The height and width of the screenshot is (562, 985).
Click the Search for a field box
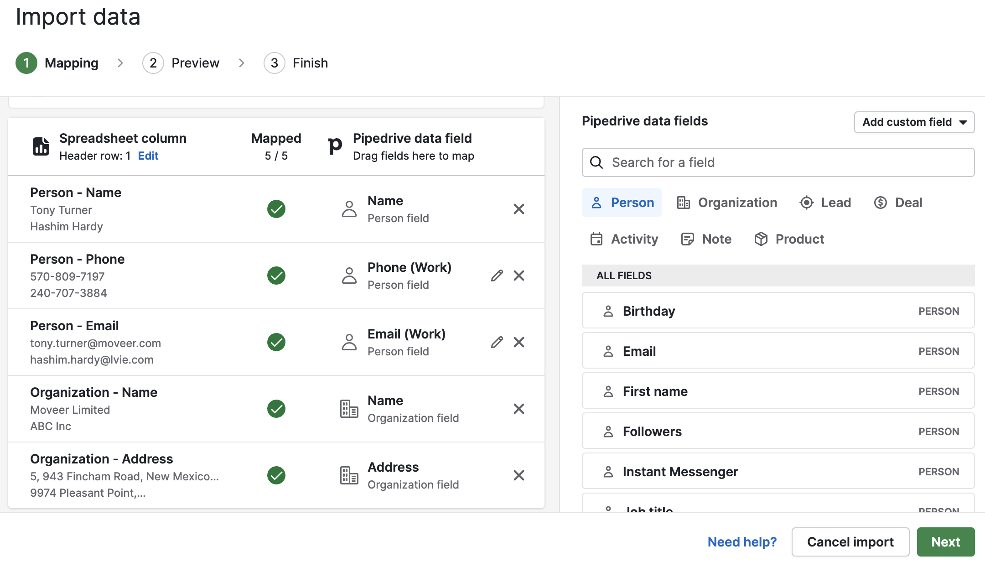778,162
